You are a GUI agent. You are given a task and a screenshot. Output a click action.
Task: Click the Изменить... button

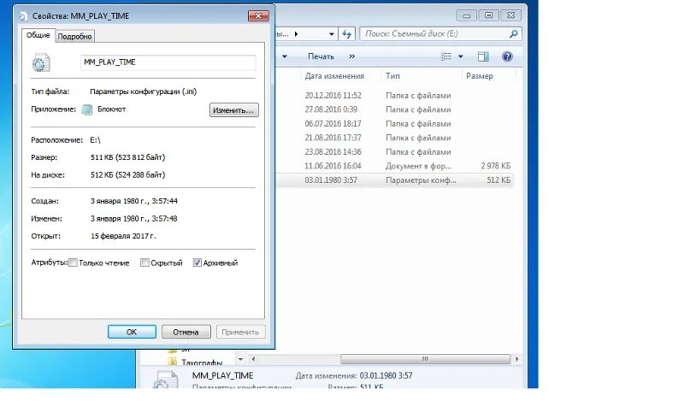(x=233, y=110)
